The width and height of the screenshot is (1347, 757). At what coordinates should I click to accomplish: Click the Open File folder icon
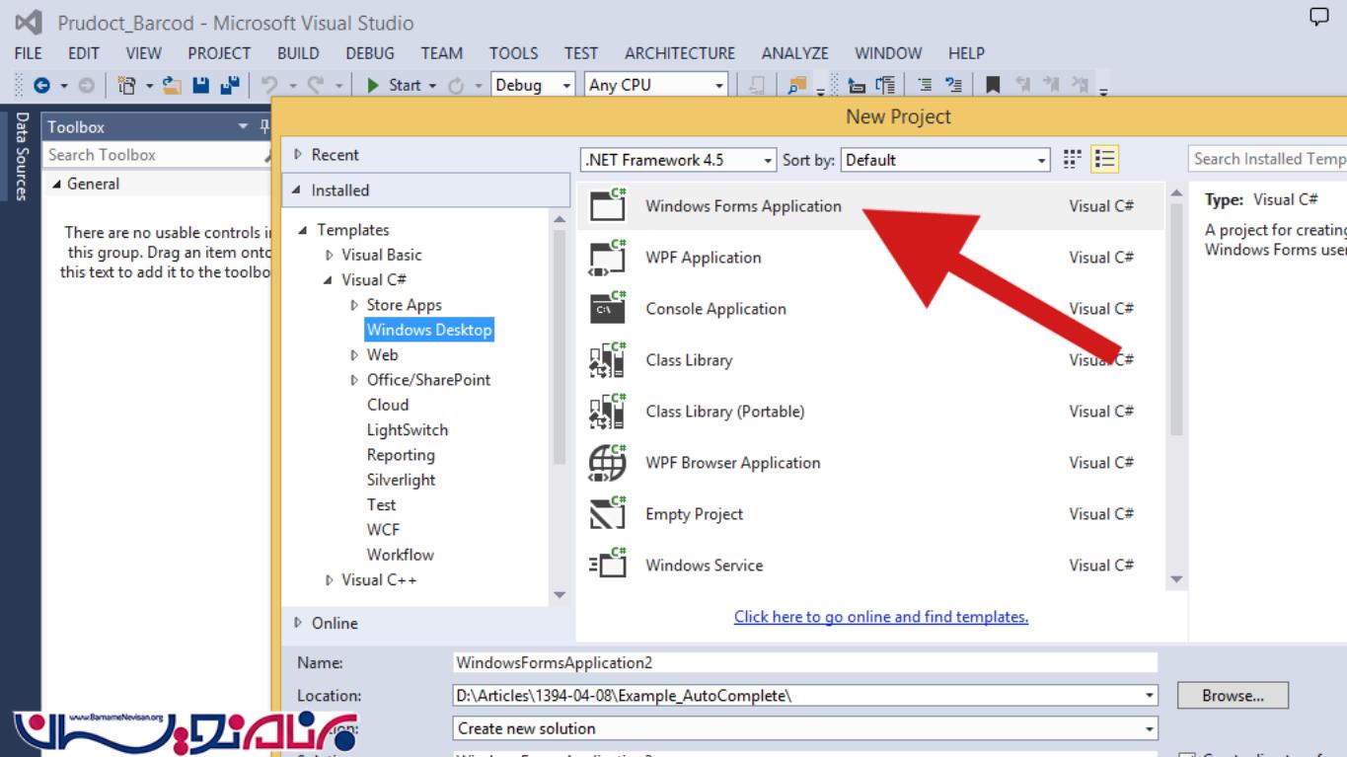pyautogui.click(x=173, y=86)
